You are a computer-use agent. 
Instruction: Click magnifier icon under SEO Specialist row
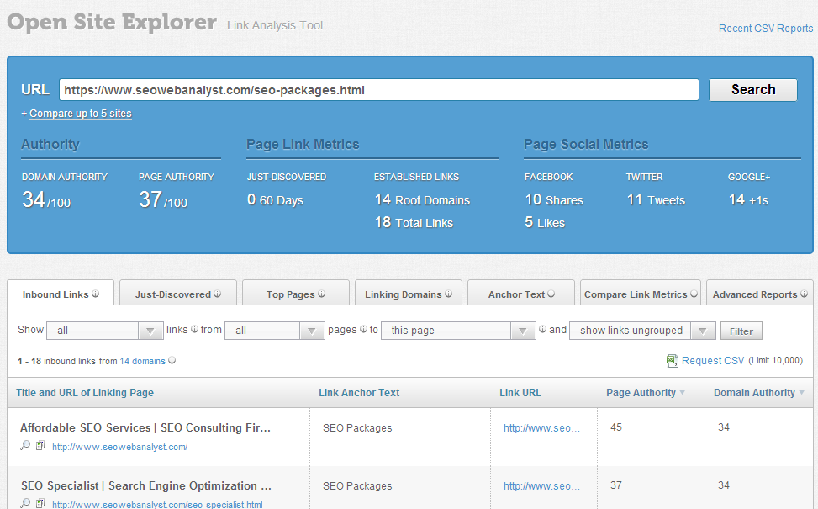25,503
